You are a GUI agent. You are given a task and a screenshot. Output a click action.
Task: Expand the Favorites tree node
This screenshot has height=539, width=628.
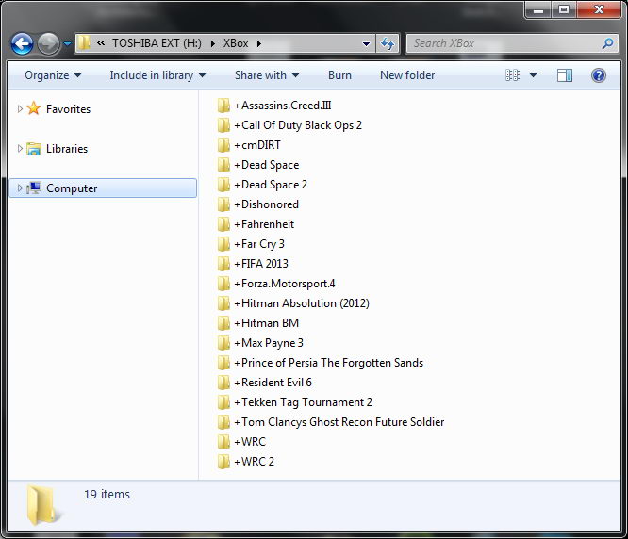pyautogui.click(x=19, y=109)
